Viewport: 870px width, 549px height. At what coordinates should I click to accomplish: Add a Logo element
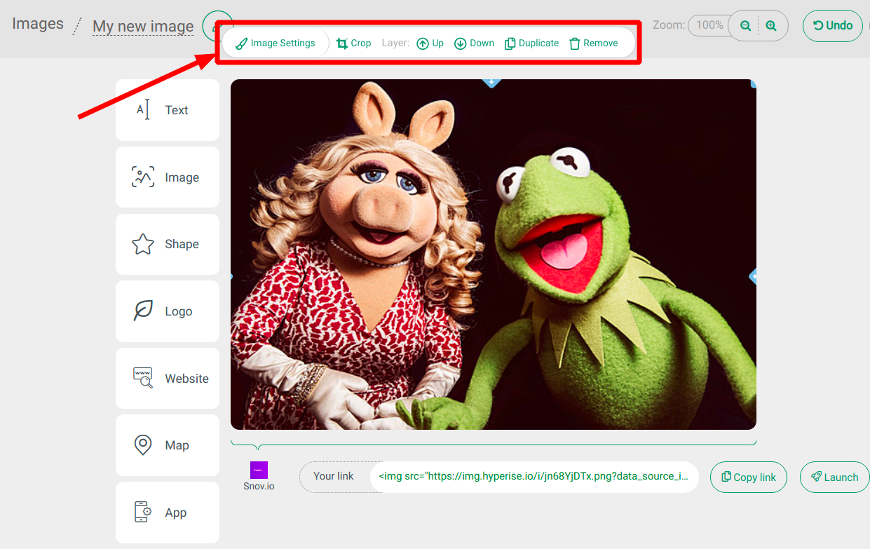(168, 311)
